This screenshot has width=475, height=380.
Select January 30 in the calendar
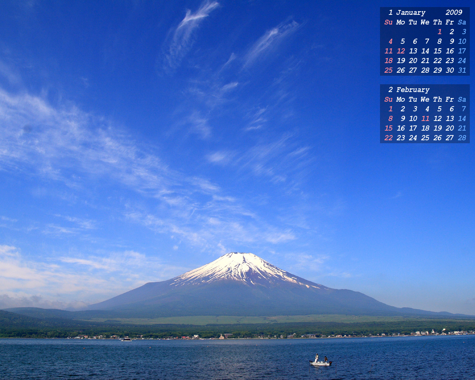450,71
